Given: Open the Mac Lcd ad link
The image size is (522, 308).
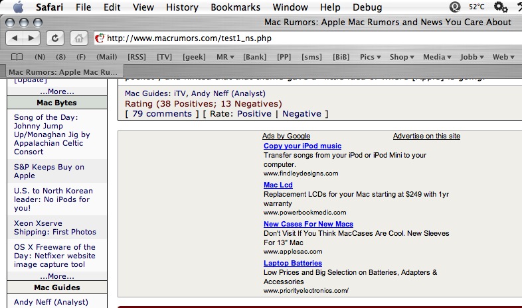Looking at the screenshot, I should click(278, 185).
